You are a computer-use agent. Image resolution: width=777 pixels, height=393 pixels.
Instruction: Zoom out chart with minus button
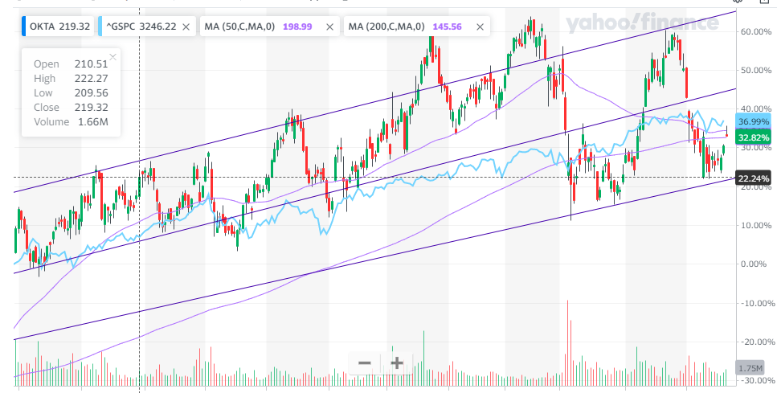click(x=365, y=363)
